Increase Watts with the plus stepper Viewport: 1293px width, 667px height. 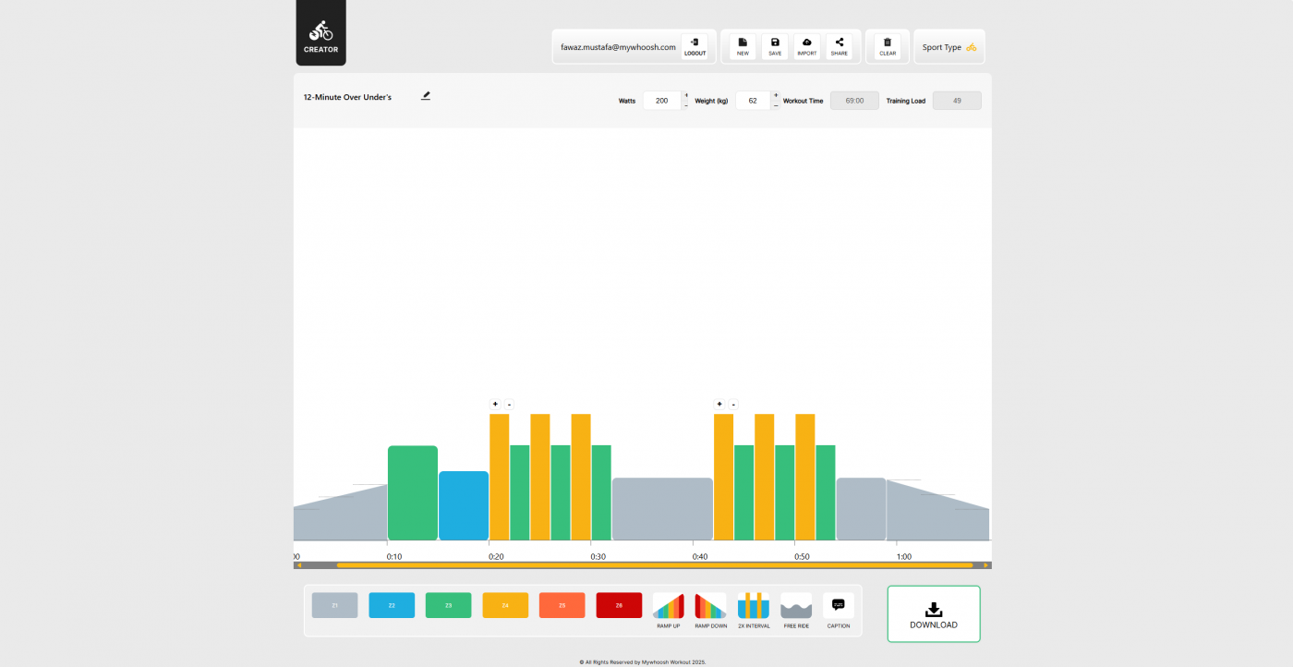[685, 95]
